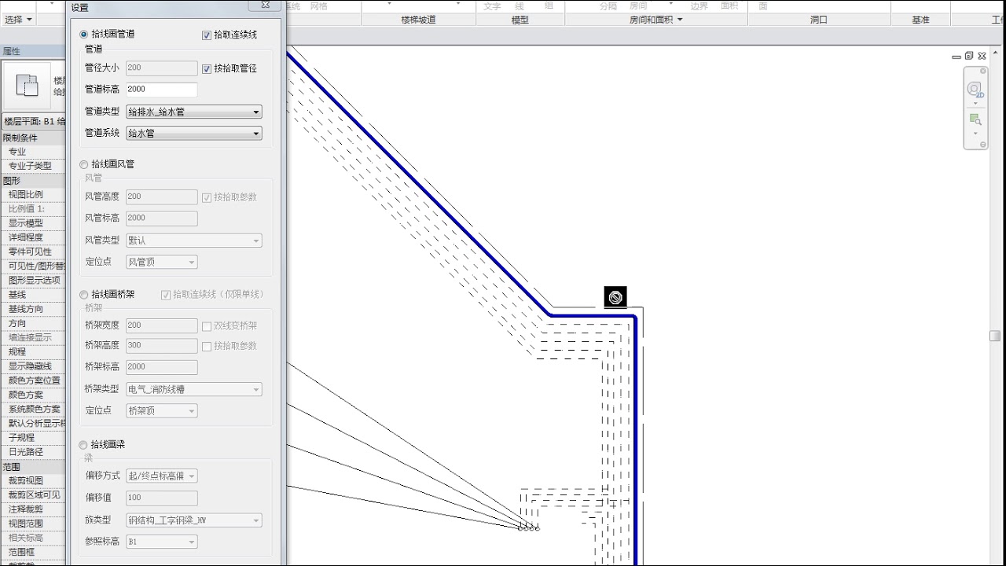
Task: Open the 楼层平面: B1 instance selector
Action: (x=34, y=122)
